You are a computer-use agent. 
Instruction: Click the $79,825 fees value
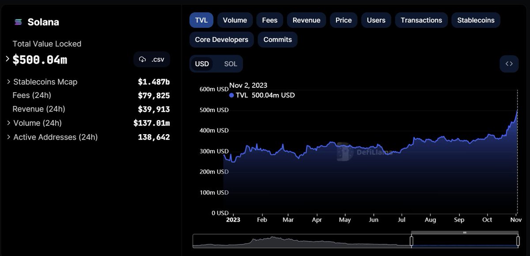[x=154, y=96]
